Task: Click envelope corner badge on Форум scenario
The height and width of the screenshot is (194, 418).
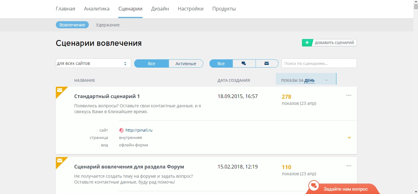Action: pos(60,161)
